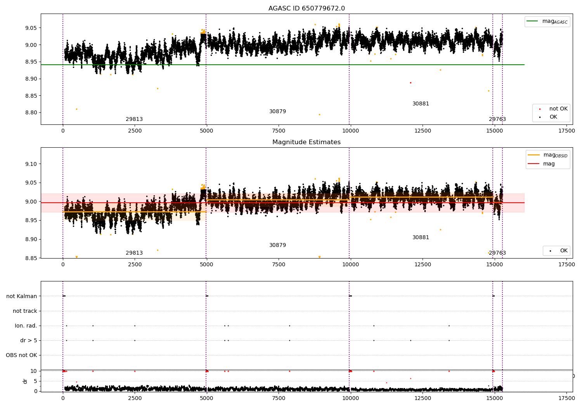Click obsid label 29813 in Magnitude Estimates plot
This screenshot has height=407, width=582.
tap(134, 253)
